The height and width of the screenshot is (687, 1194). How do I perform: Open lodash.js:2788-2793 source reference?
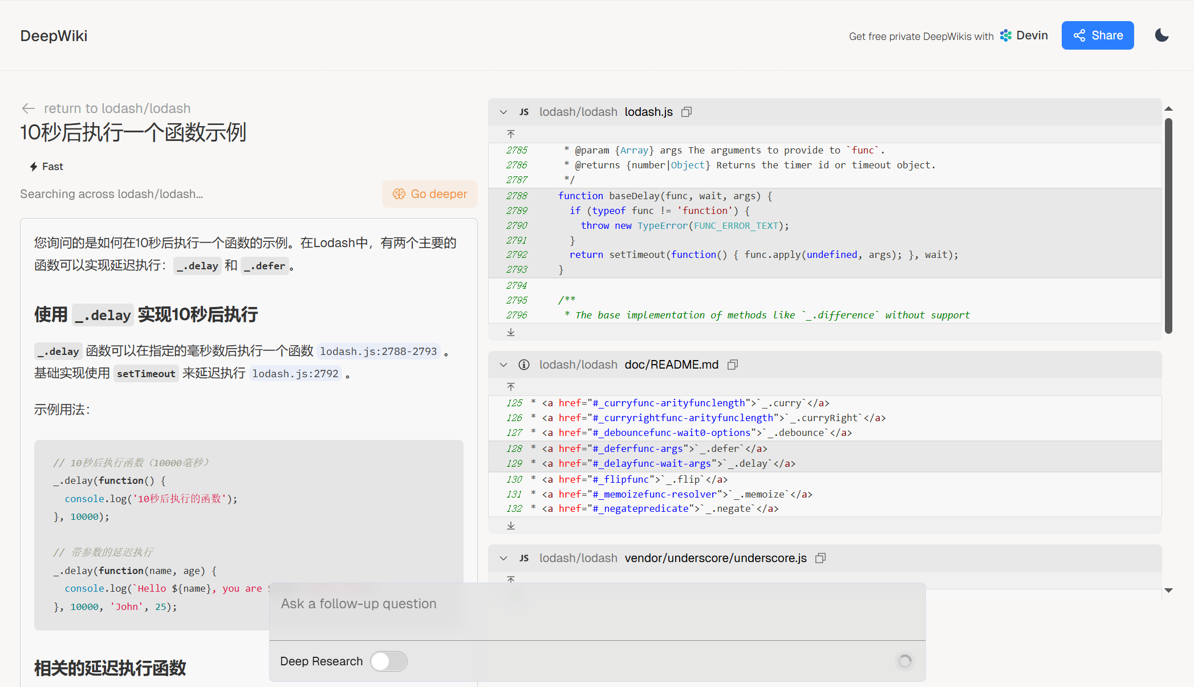click(x=378, y=351)
